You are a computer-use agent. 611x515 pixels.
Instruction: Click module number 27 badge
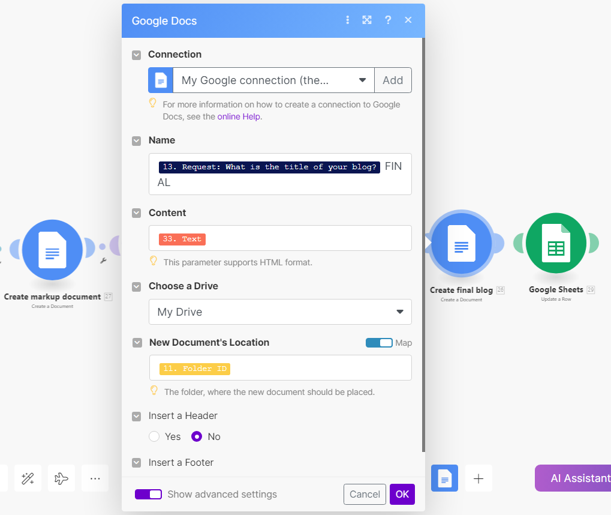pos(109,297)
